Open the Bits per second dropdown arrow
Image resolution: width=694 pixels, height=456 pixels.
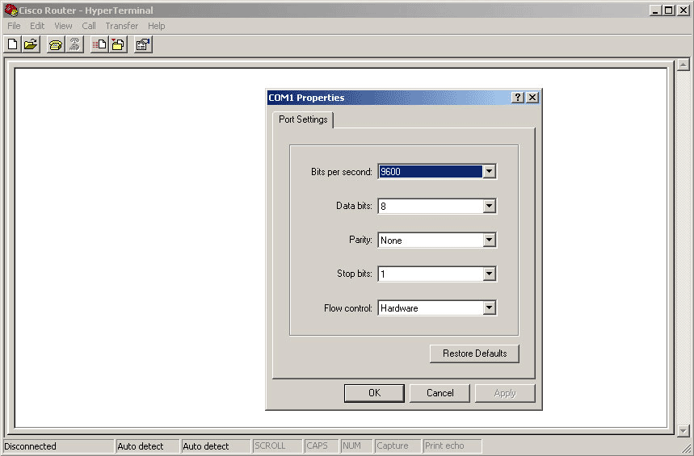point(489,172)
